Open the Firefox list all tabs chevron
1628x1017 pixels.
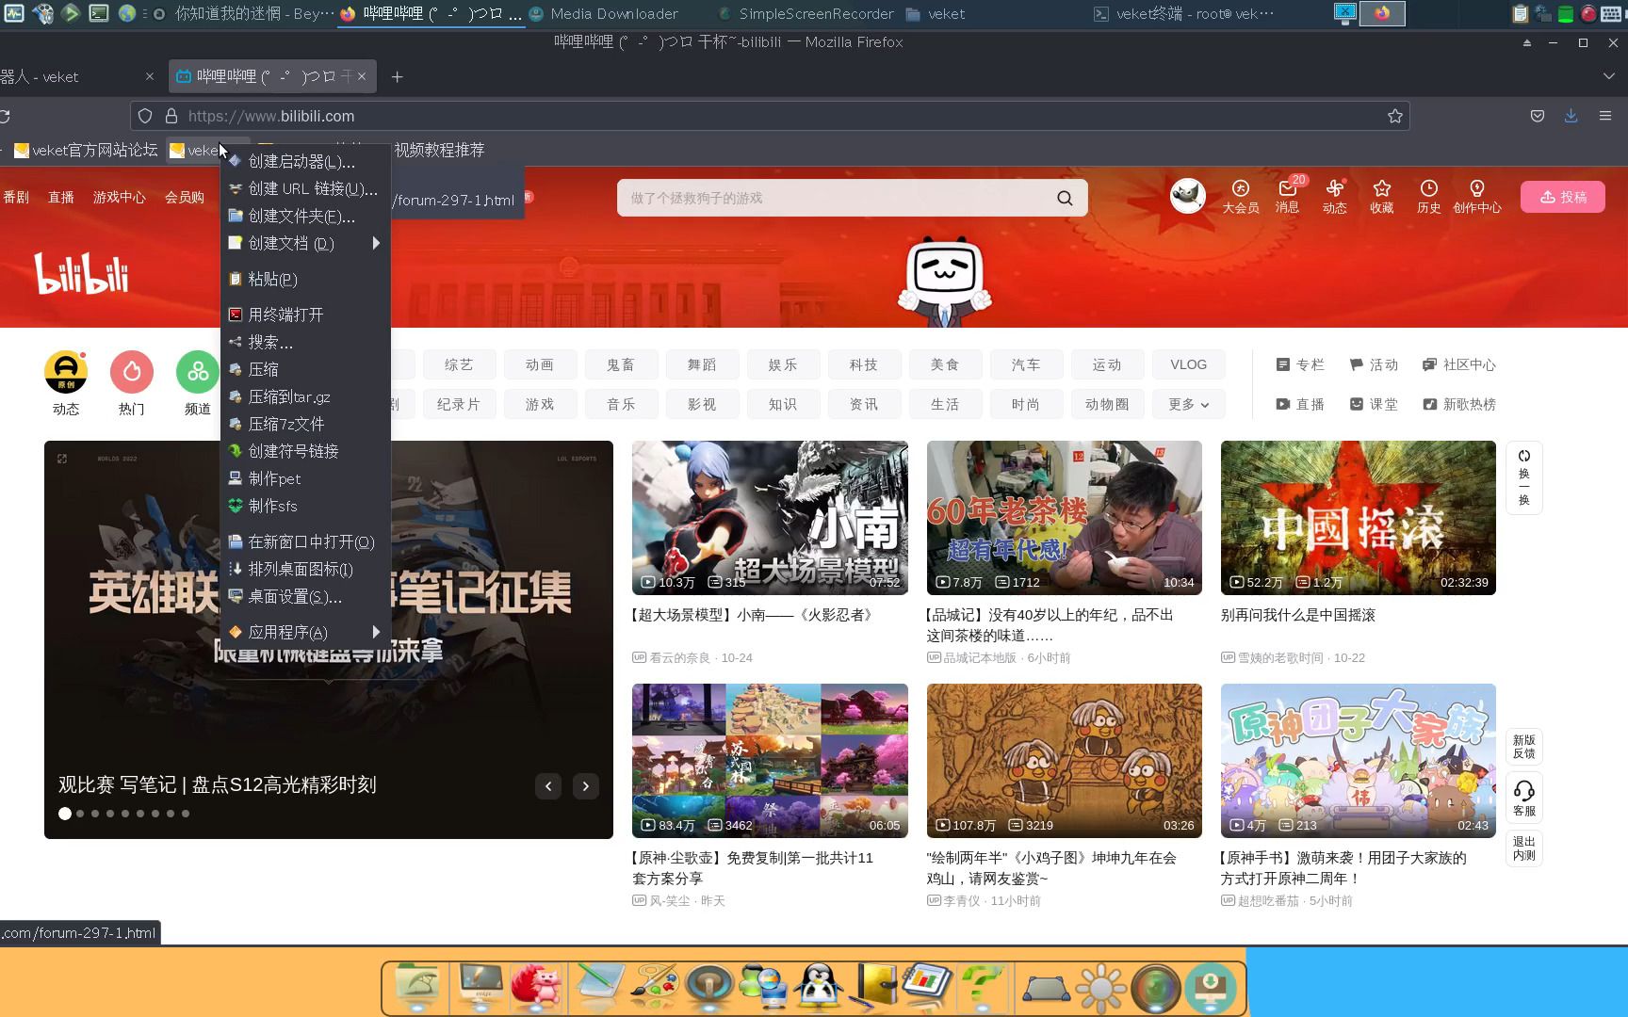[1608, 76]
